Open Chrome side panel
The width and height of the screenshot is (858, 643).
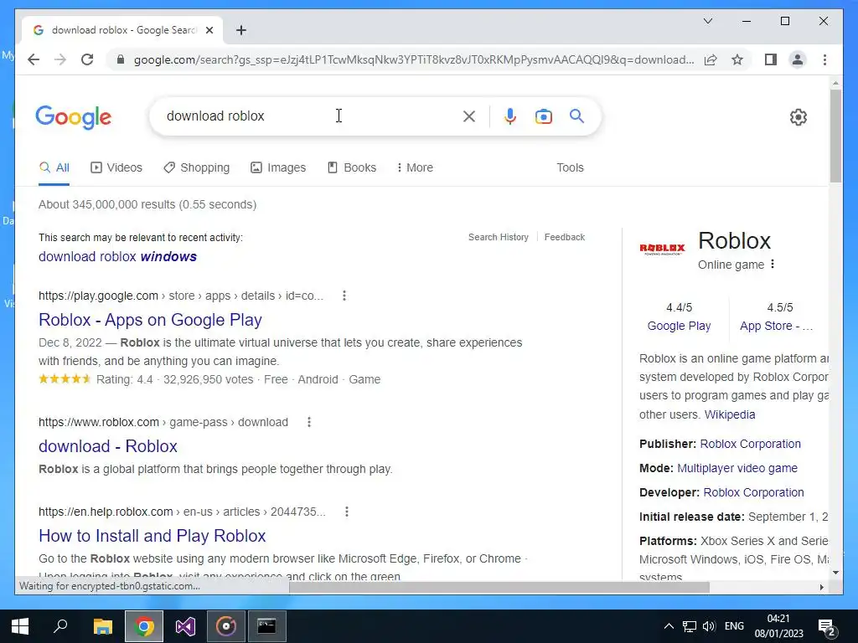coord(771,59)
